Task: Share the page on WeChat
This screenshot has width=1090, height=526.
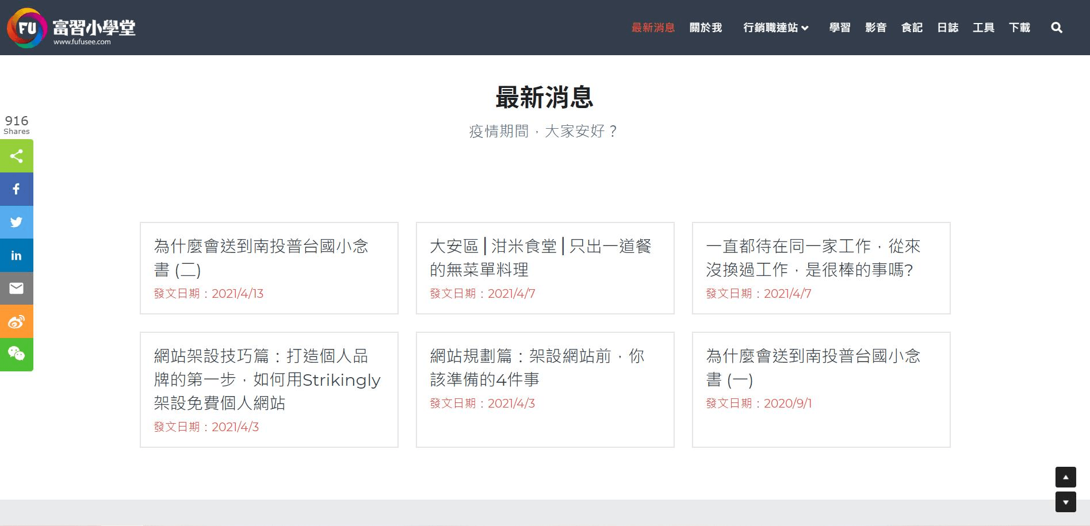Action: click(x=16, y=354)
